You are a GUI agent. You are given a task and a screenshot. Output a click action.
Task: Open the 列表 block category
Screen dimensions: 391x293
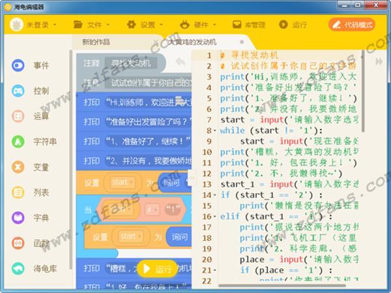pyautogui.click(x=30, y=193)
